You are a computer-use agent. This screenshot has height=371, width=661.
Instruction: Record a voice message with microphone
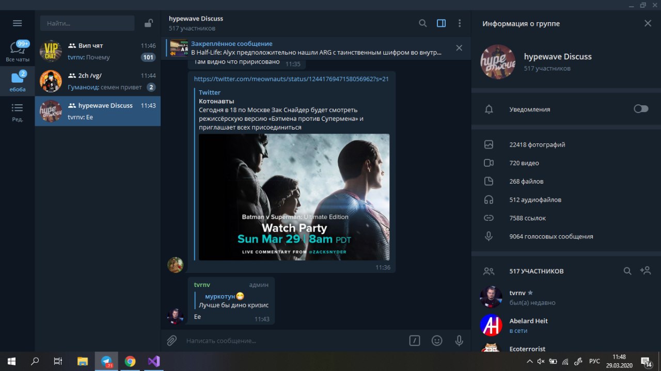click(459, 341)
